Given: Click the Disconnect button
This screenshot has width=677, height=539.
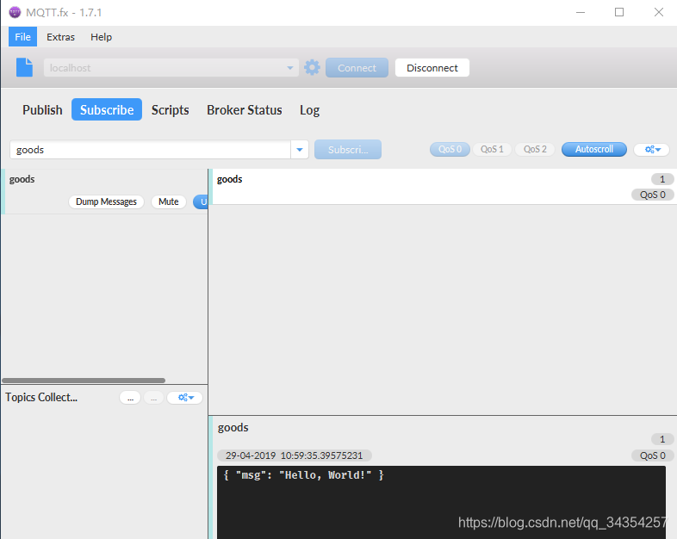Looking at the screenshot, I should click(x=432, y=68).
